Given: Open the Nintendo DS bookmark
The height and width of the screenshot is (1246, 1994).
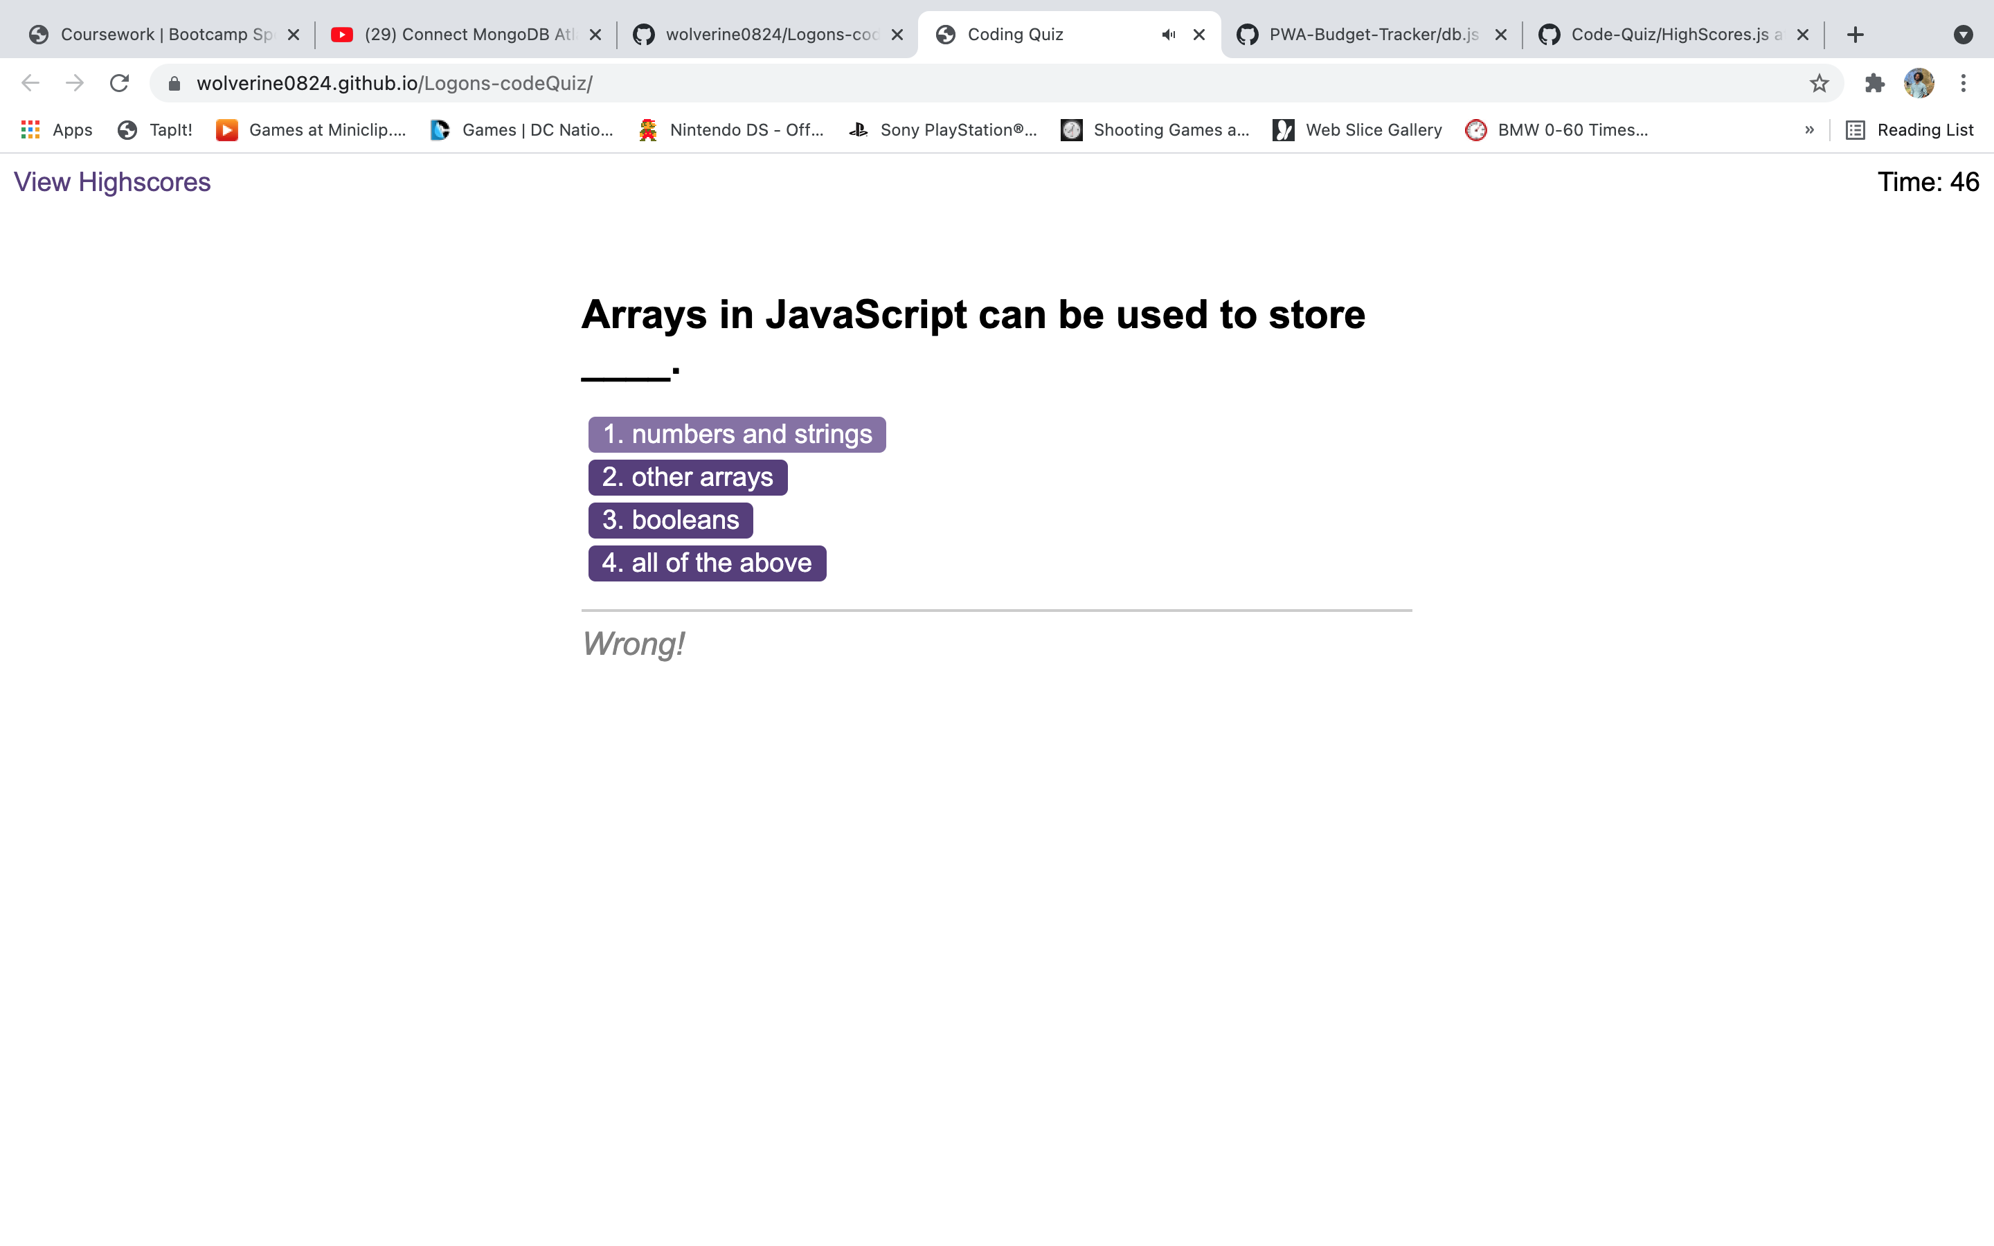Looking at the screenshot, I should click(729, 129).
